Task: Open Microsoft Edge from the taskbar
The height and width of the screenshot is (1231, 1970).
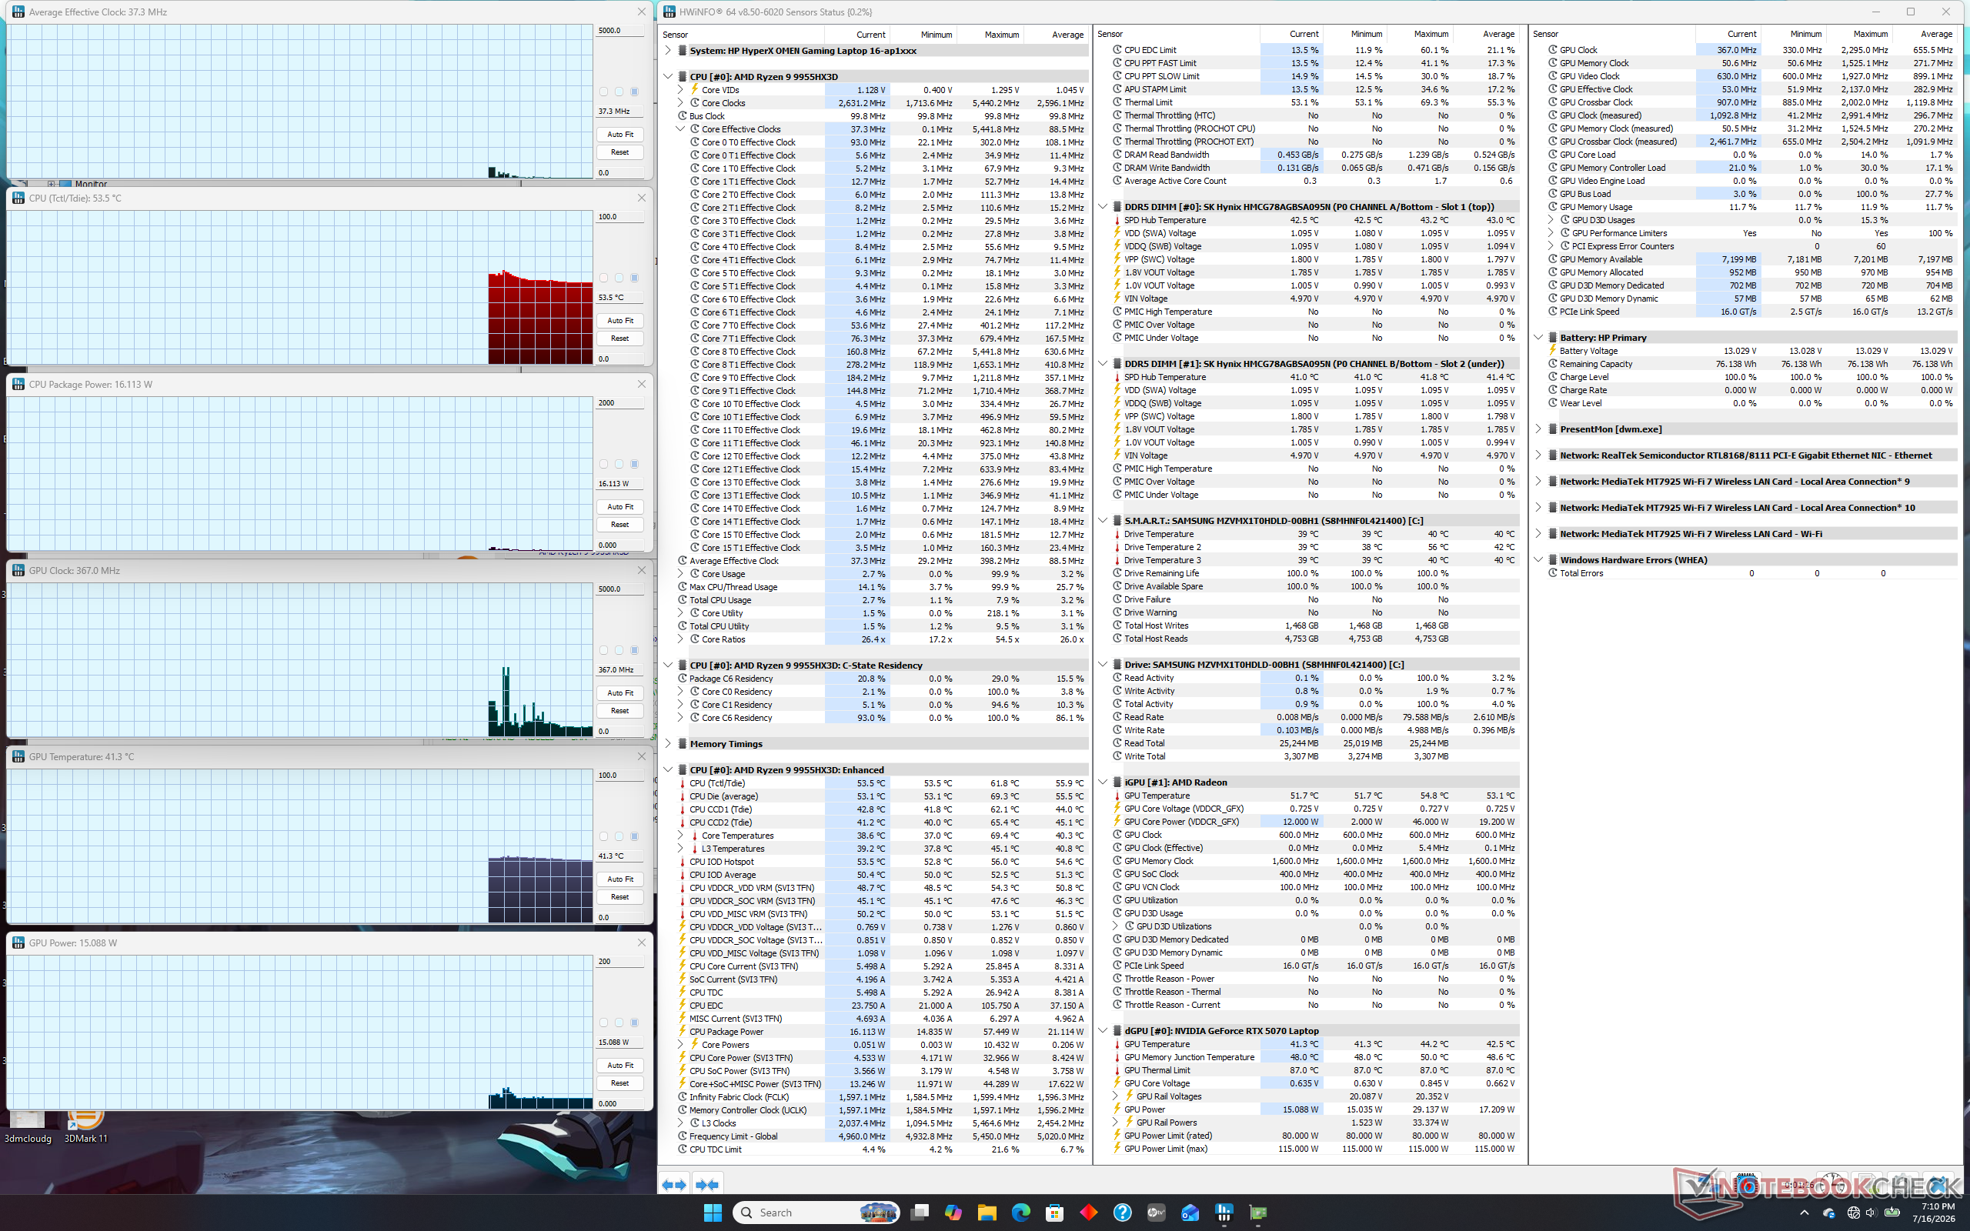Action: tap(1021, 1213)
